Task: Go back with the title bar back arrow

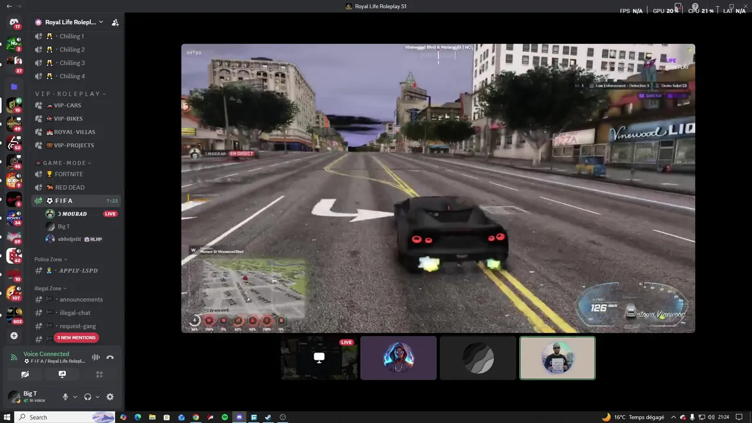Action: point(9,6)
